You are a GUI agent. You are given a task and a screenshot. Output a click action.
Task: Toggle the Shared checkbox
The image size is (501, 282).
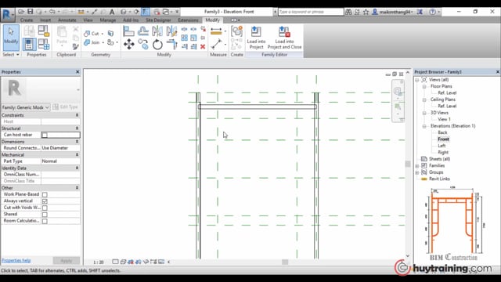[x=45, y=215]
